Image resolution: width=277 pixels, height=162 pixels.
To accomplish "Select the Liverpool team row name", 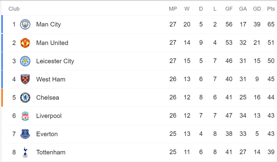I will pyautogui.click(x=49, y=116).
